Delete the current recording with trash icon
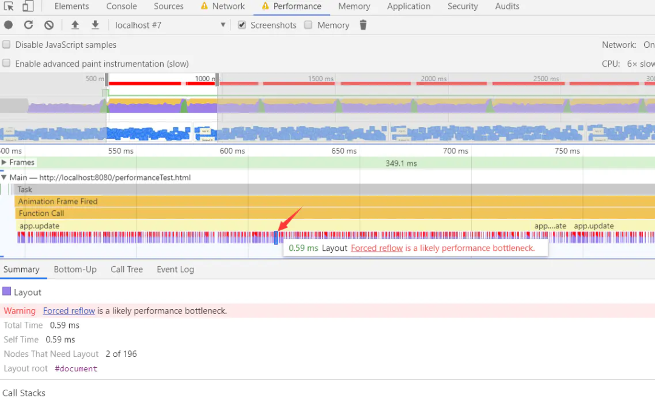 coord(362,25)
